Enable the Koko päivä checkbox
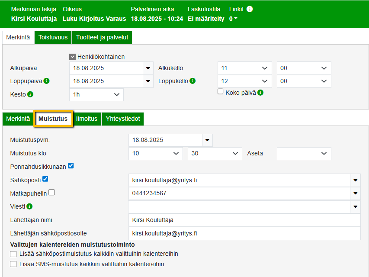The width and height of the screenshot is (369, 277). point(220,92)
